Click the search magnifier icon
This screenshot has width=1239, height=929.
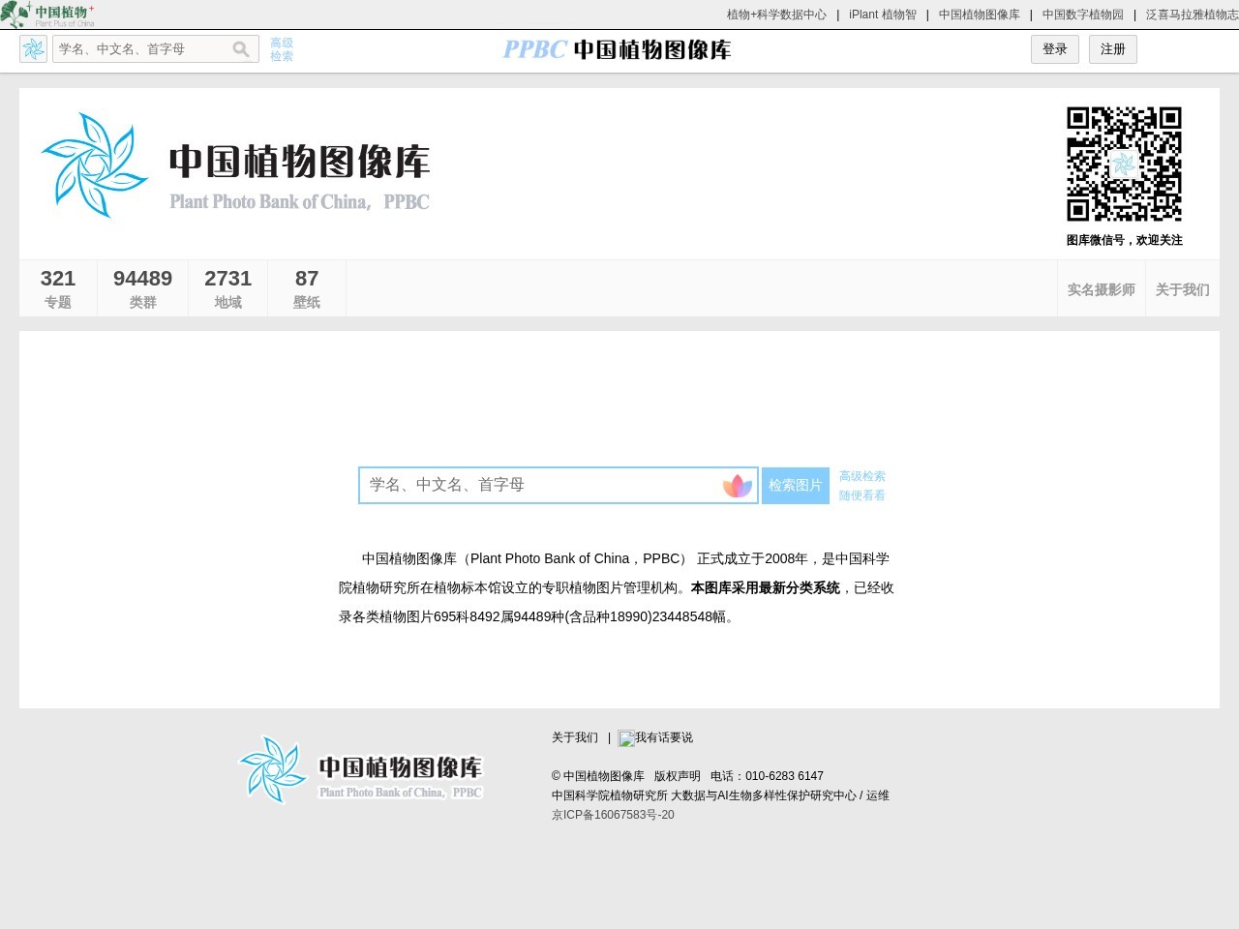(241, 48)
